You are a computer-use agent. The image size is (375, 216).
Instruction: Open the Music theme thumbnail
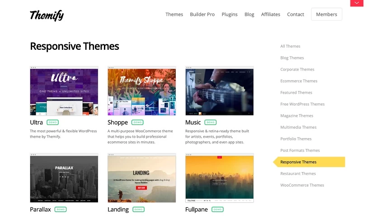[219, 91]
